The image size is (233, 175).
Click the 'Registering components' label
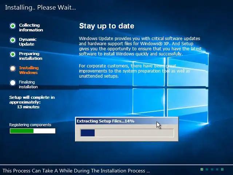pyautogui.click(x=30, y=125)
